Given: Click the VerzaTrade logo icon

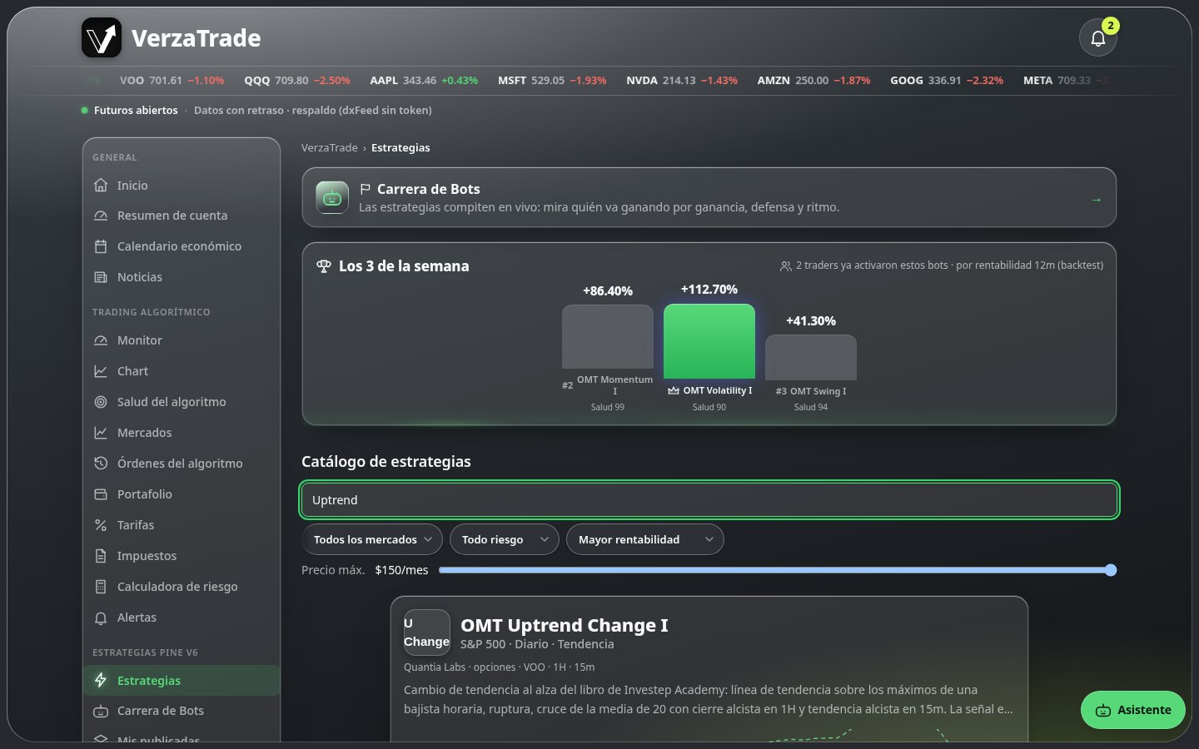Looking at the screenshot, I should coord(102,38).
